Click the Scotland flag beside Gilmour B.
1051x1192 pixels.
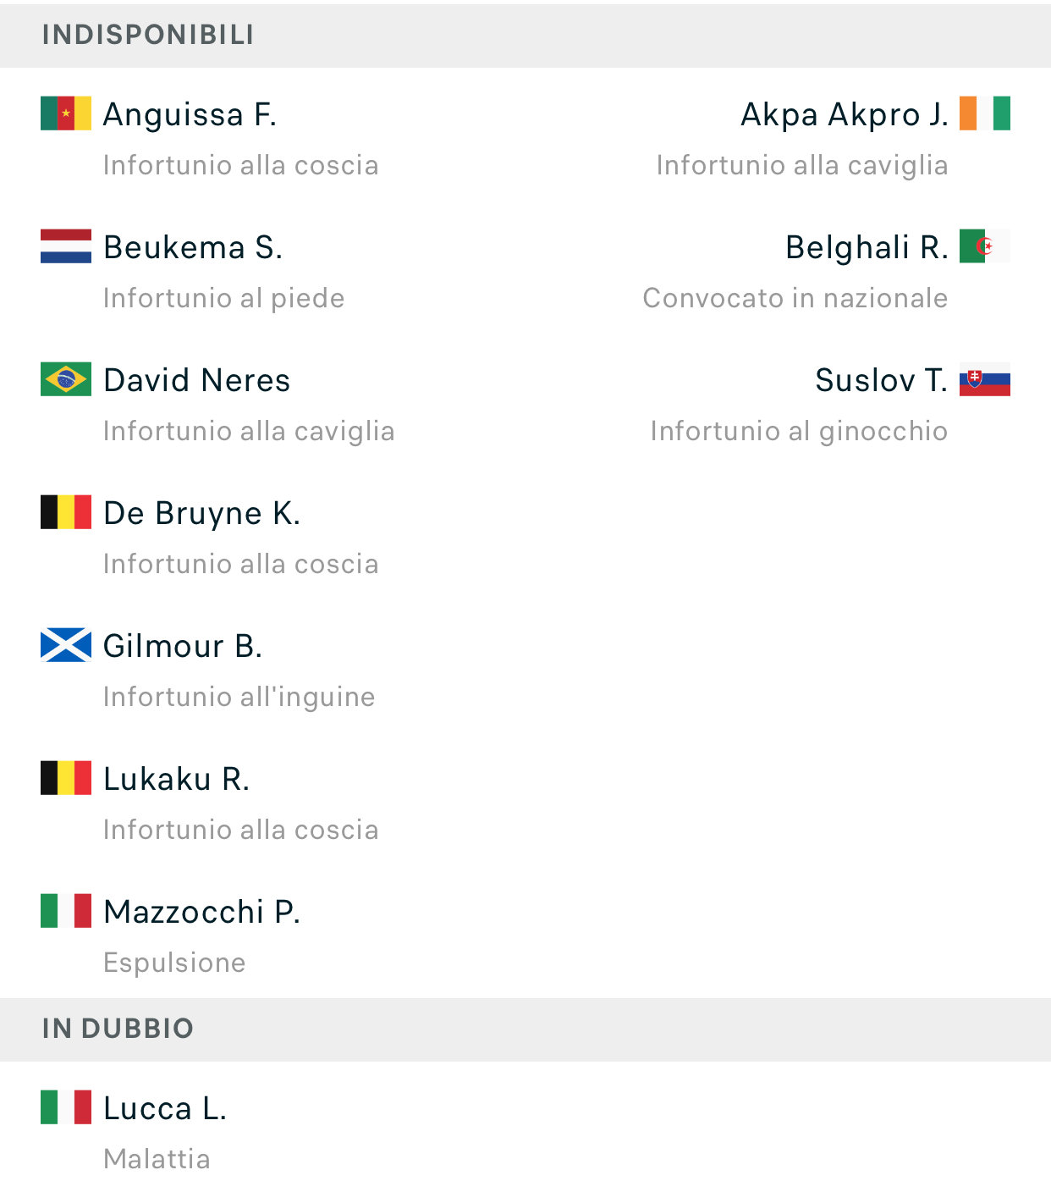click(x=66, y=645)
